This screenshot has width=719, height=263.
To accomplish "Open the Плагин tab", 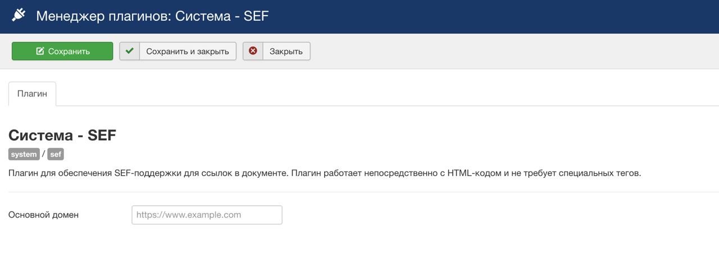I will click(32, 94).
